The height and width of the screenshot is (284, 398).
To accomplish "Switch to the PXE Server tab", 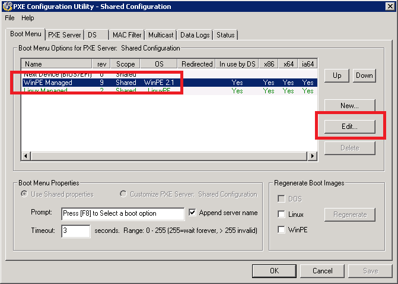I will click(64, 35).
